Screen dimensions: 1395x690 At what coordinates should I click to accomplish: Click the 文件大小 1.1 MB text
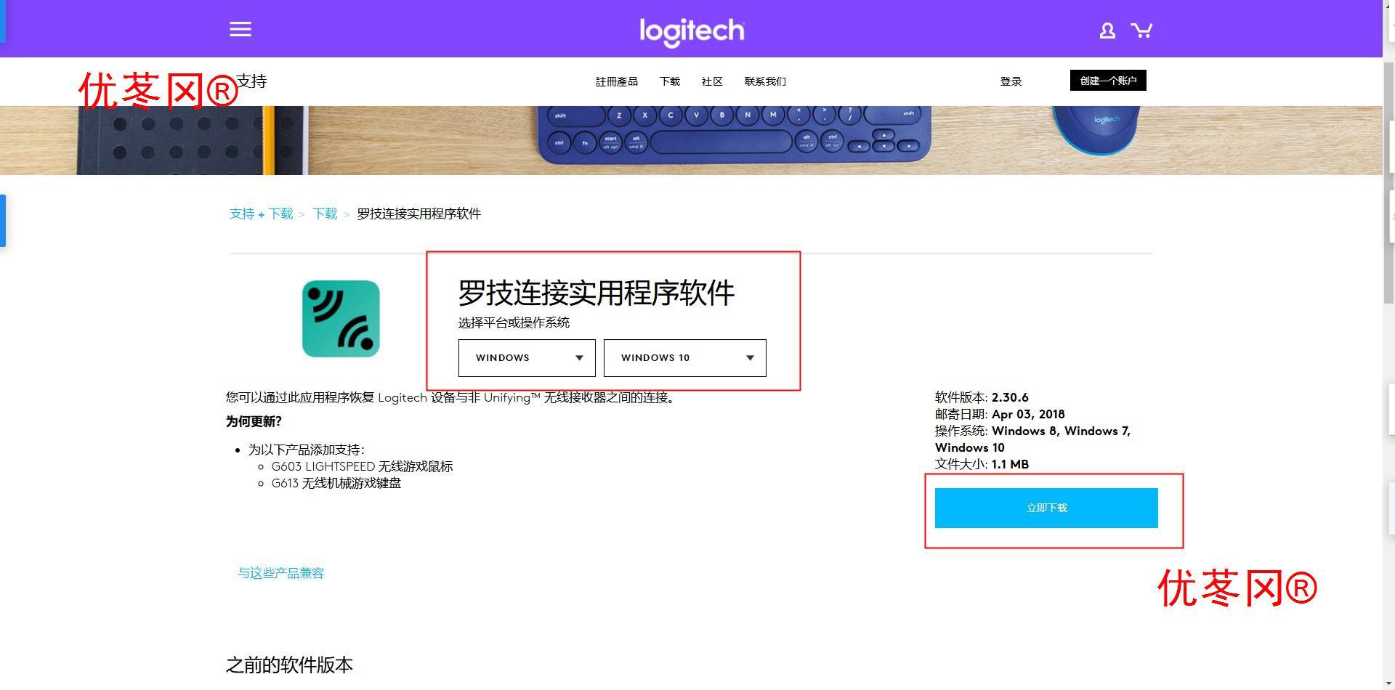pos(982,464)
